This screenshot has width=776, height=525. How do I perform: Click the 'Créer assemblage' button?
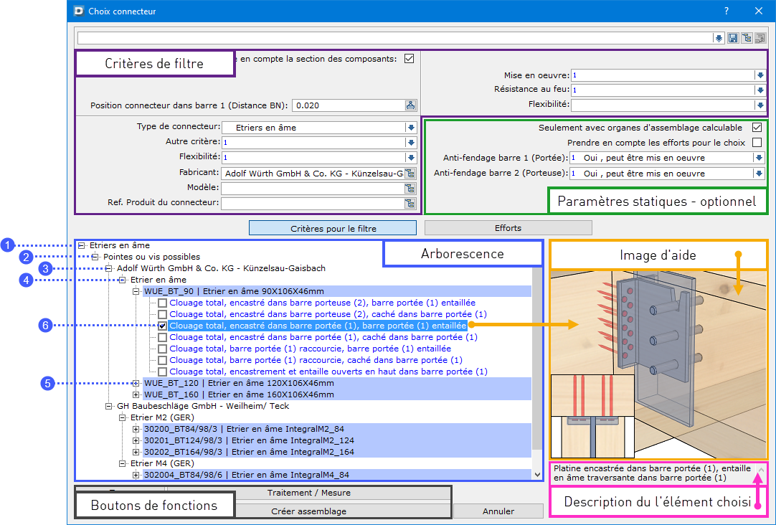coord(308,511)
